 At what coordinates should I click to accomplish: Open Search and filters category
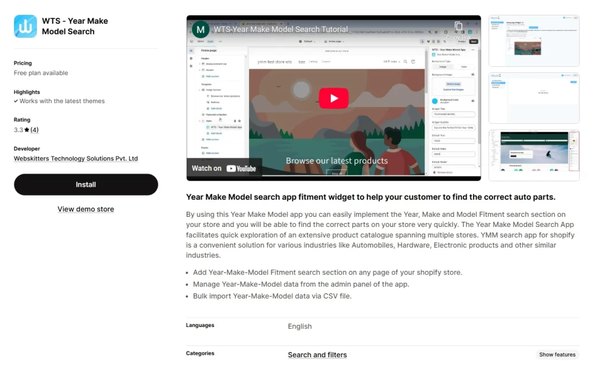(317, 355)
